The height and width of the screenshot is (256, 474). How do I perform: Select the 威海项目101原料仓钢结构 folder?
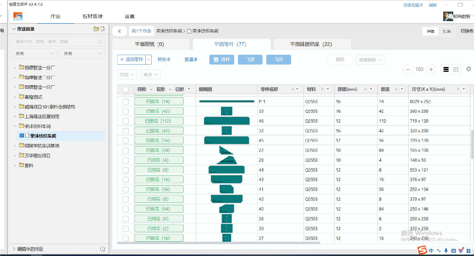pos(50,107)
